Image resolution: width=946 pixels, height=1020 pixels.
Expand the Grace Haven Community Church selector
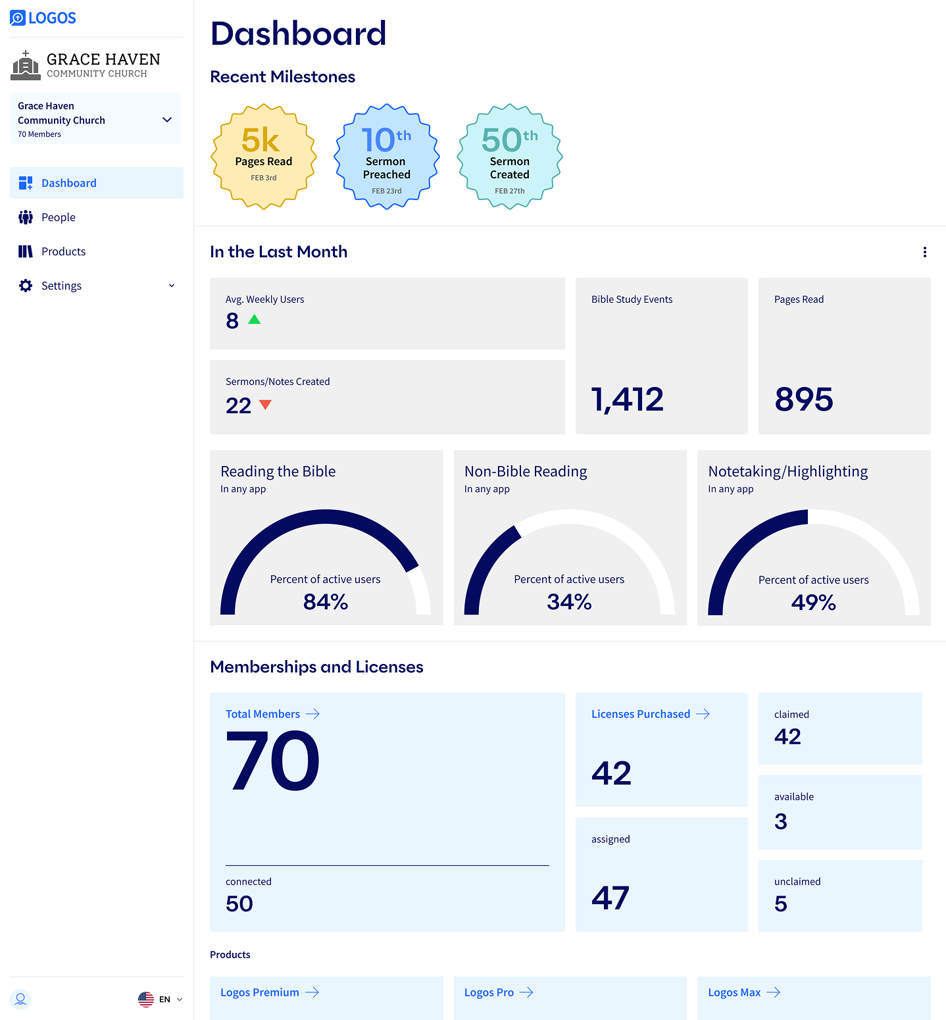click(95, 118)
